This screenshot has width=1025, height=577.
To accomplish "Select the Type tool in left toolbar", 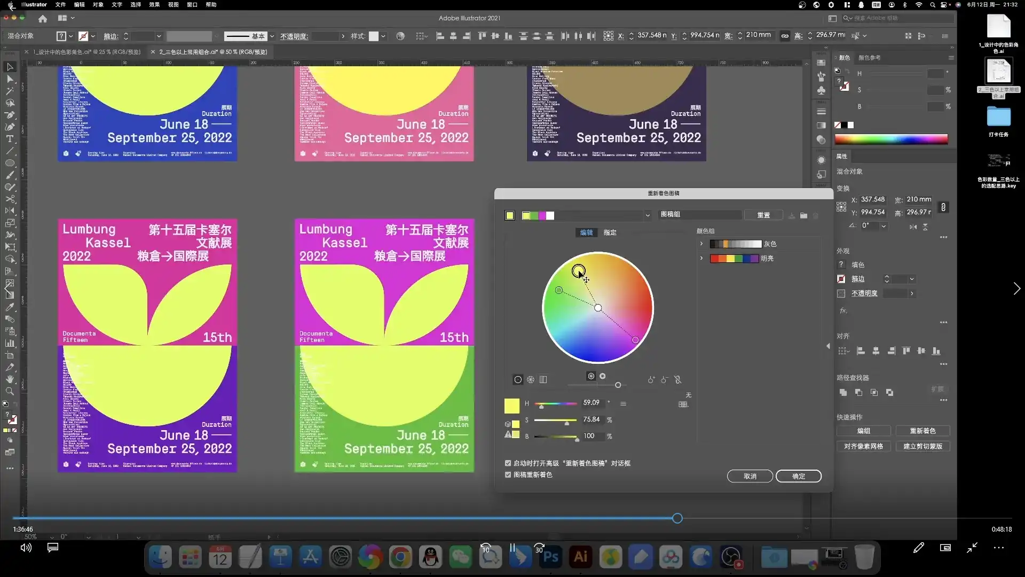I will point(10,139).
